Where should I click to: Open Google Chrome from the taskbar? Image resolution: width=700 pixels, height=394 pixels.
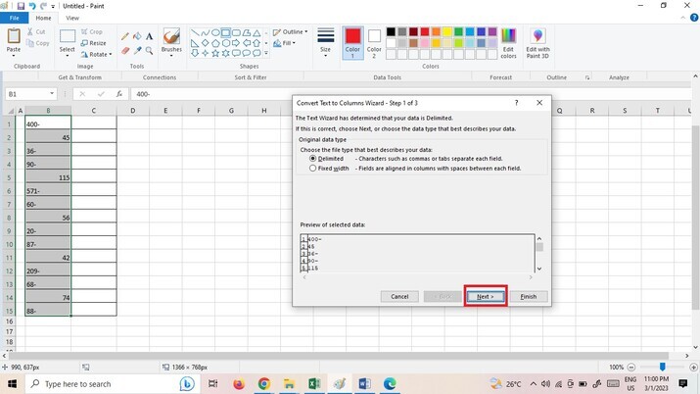(263, 384)
